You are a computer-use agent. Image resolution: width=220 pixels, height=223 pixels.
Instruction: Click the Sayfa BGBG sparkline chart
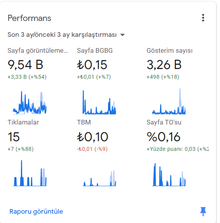click(x=99, y=102)
